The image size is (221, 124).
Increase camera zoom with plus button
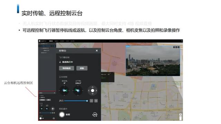click(x=96, y=101)
